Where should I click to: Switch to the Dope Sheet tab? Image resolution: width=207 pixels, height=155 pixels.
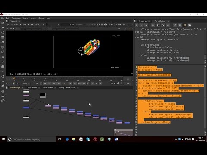[48, 87]
